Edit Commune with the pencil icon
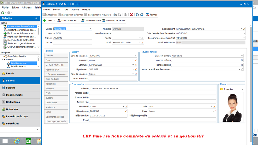 point(136,65)
